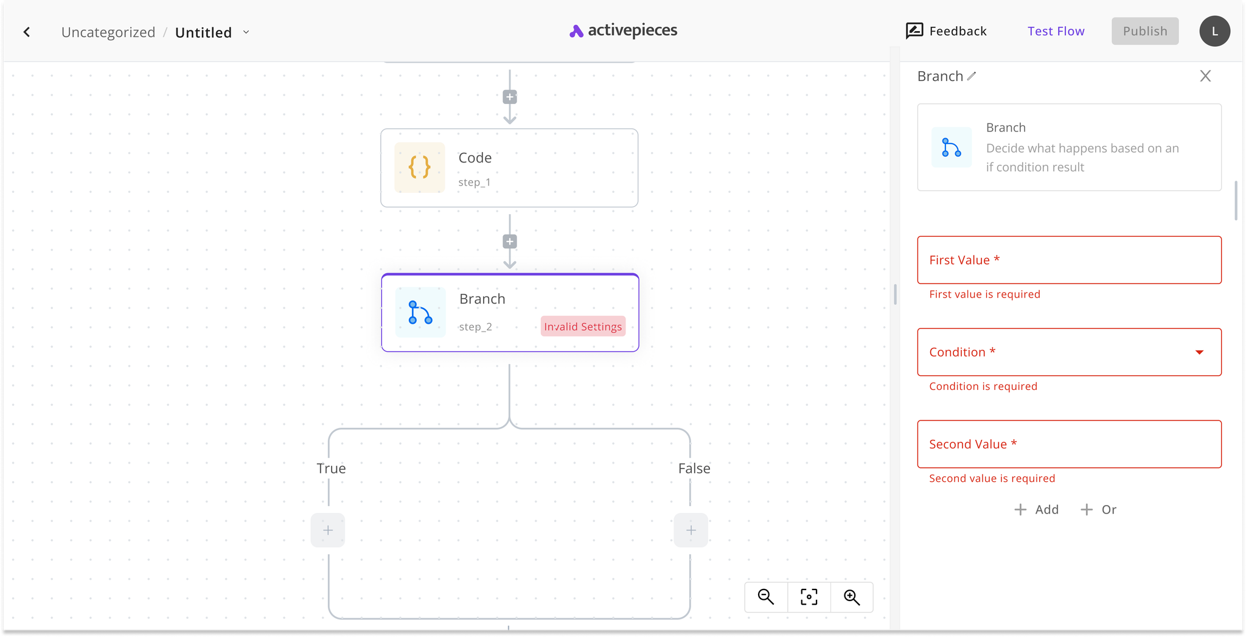Open the Untitled flow name dropdown chevron

pos(246,32)
